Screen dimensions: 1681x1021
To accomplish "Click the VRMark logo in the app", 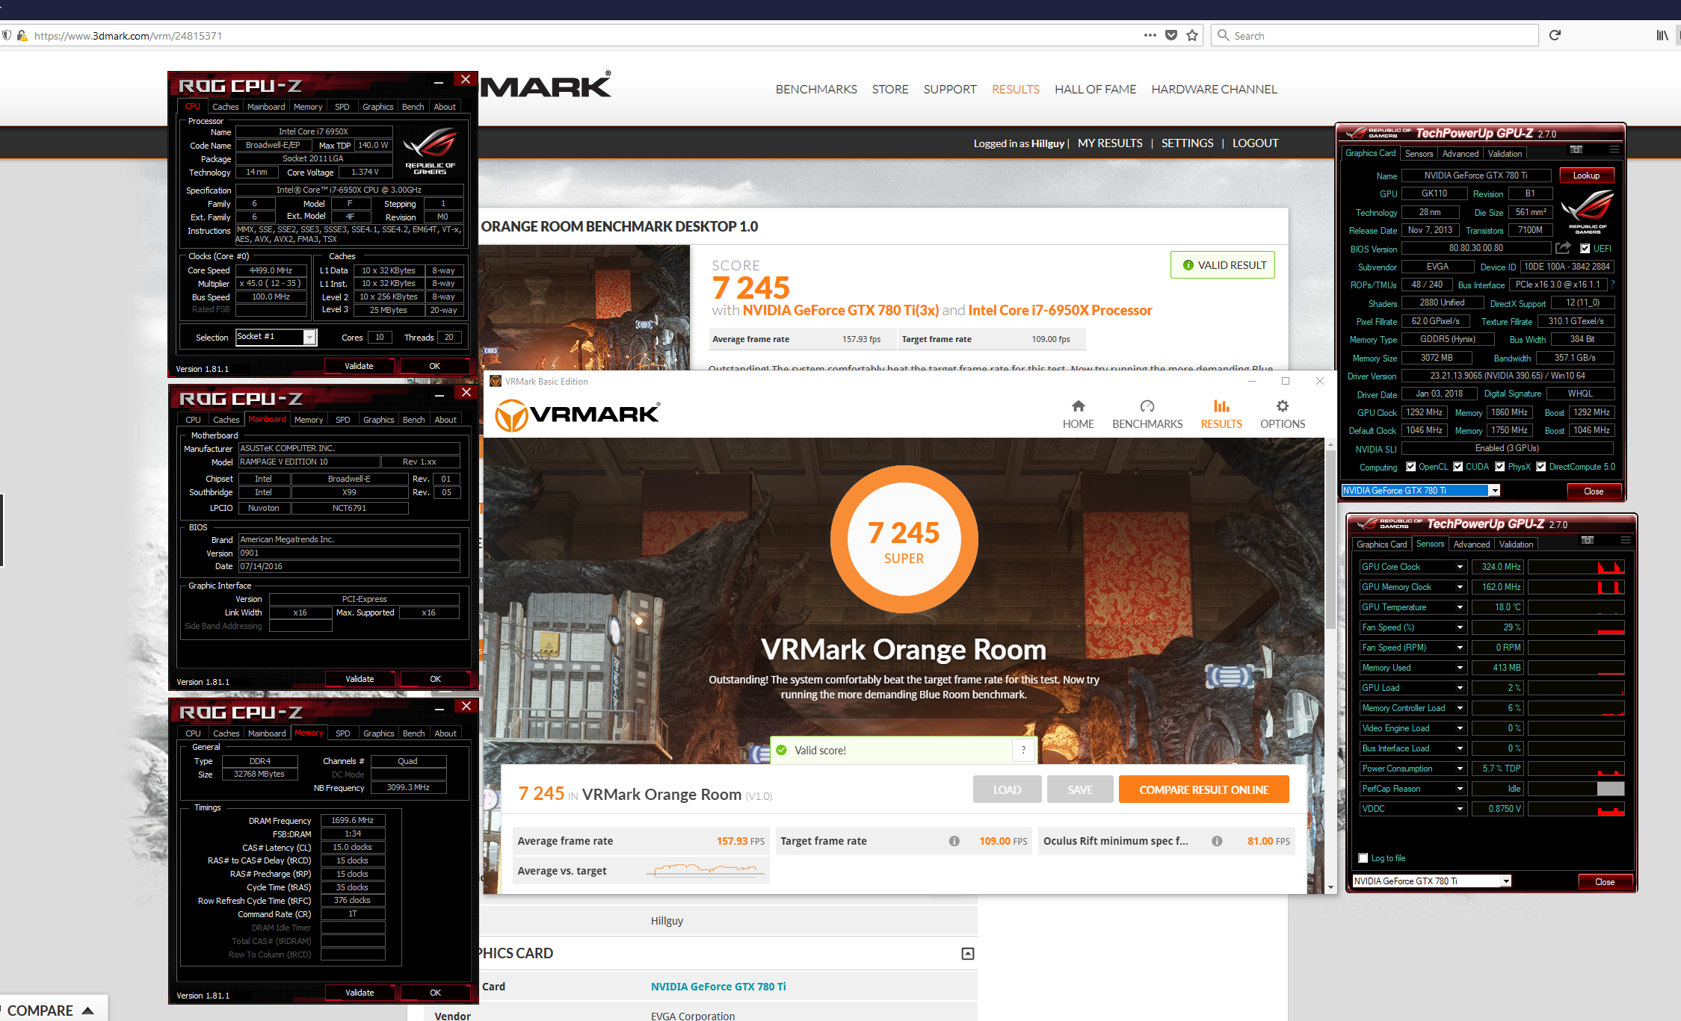I will (x=578, y=415).
